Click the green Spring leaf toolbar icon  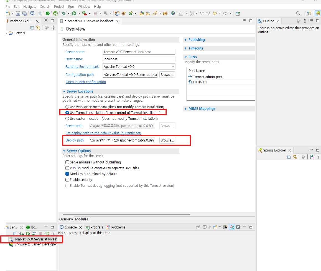point(55,14)
